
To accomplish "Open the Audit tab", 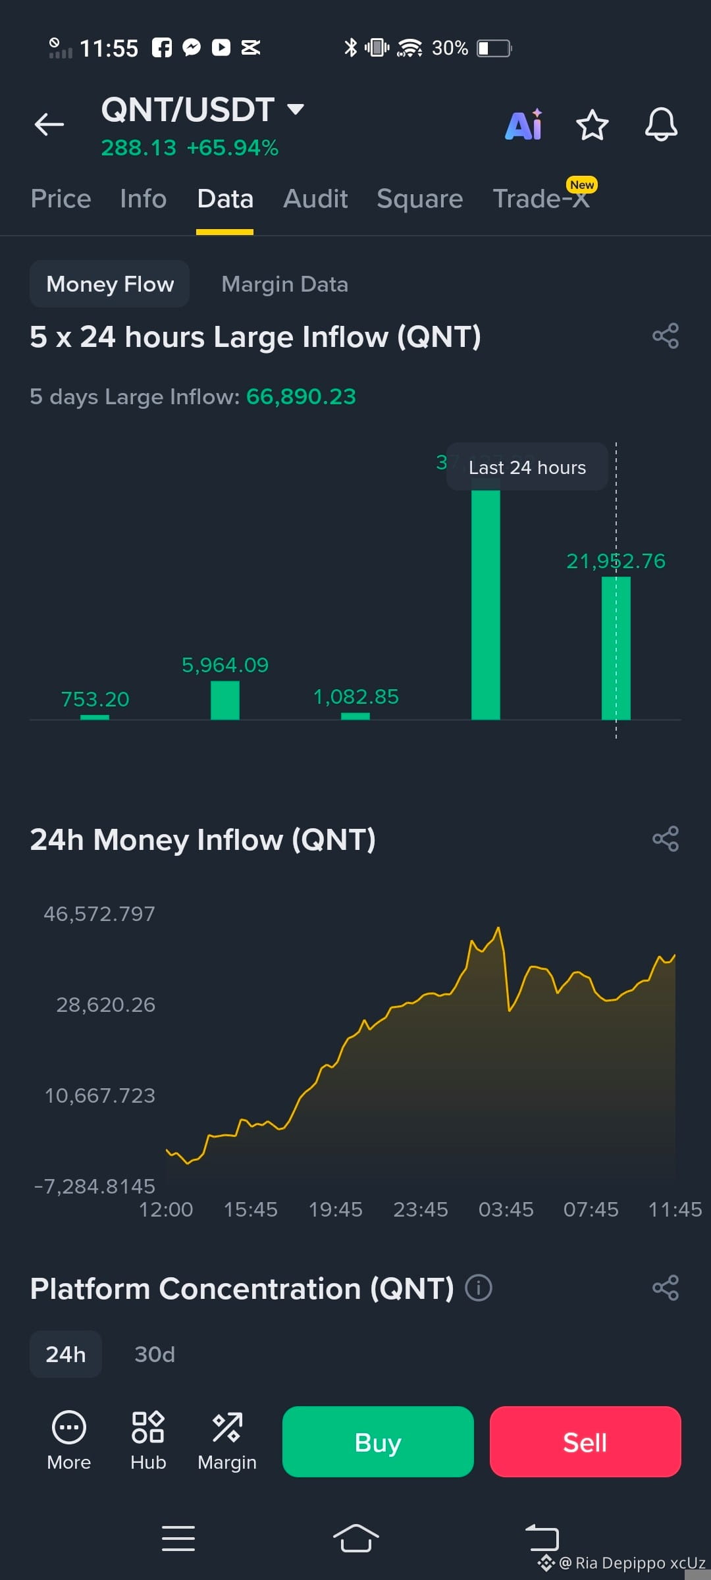I will tap(315, 199).
